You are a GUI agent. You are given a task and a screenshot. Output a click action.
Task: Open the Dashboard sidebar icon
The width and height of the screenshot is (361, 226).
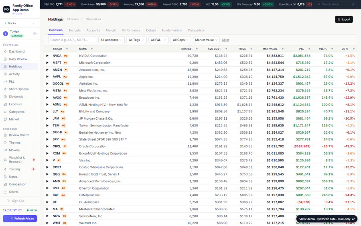[5, 51]
